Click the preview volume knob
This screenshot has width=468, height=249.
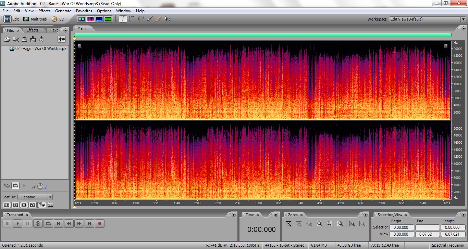click(x=40, y=186)
